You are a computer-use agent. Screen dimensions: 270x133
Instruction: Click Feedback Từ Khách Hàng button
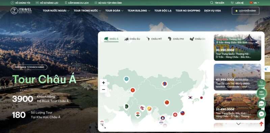click(x=29, y=67)
